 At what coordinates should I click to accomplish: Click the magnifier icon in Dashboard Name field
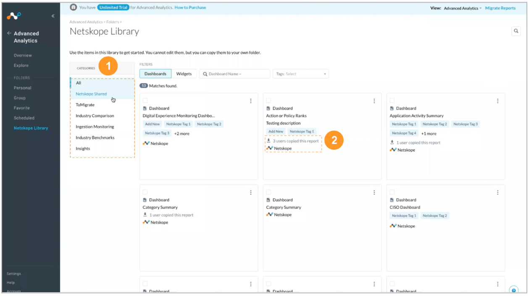coord(205,74)
